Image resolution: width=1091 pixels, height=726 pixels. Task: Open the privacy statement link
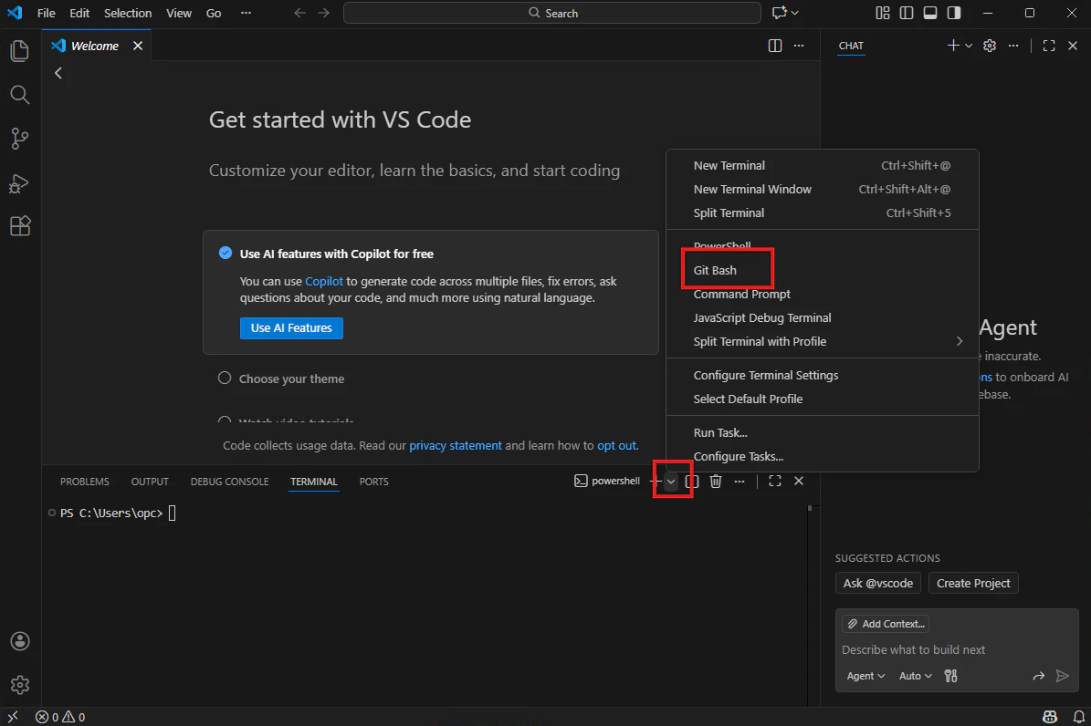(455, 446)
